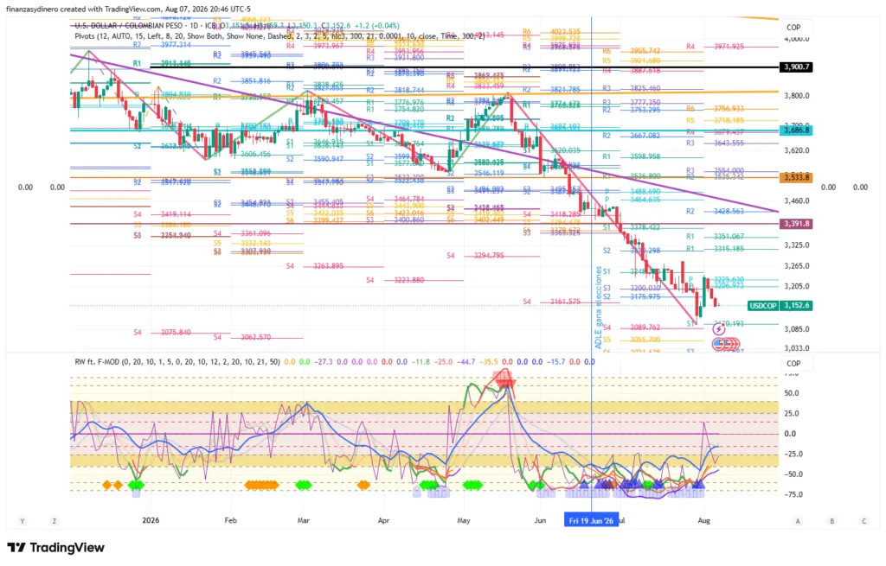Click the Apr label on the time axis
The width and height of the screenshot is (886, 566).
(x=383, y=520)
